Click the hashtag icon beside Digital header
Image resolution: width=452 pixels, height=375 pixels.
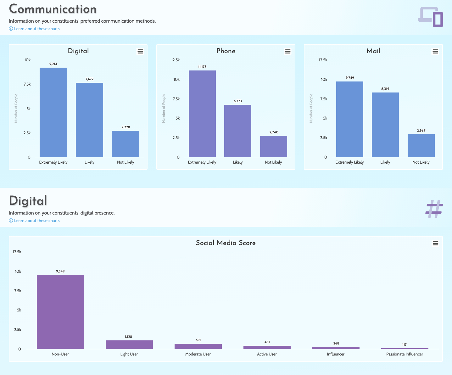[x=434, y=208]
